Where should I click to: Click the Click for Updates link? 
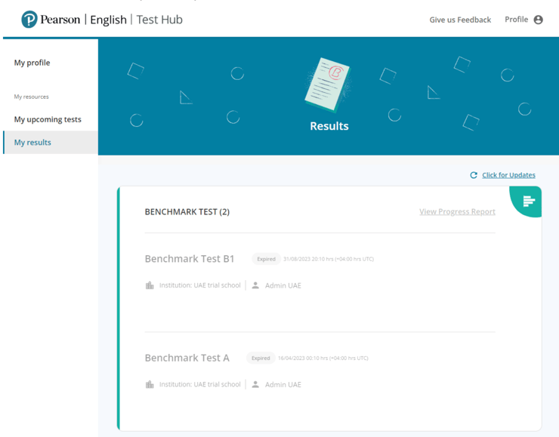coord(508,175)
